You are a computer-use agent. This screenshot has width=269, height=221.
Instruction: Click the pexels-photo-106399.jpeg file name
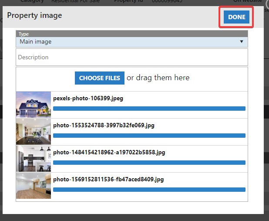(88, 99)
